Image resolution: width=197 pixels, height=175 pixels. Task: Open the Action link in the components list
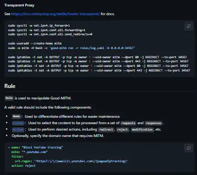[18, 130]
